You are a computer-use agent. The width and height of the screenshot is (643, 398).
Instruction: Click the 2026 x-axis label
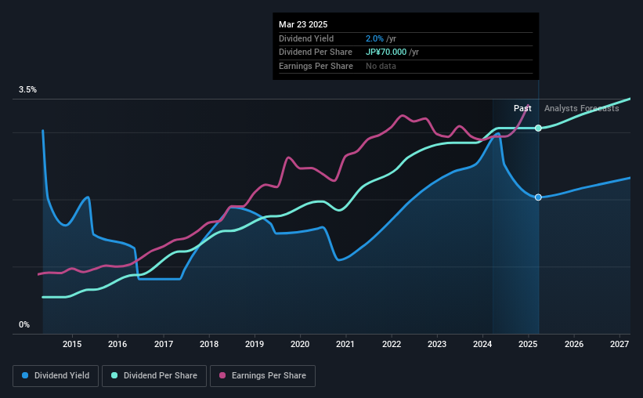574,344
